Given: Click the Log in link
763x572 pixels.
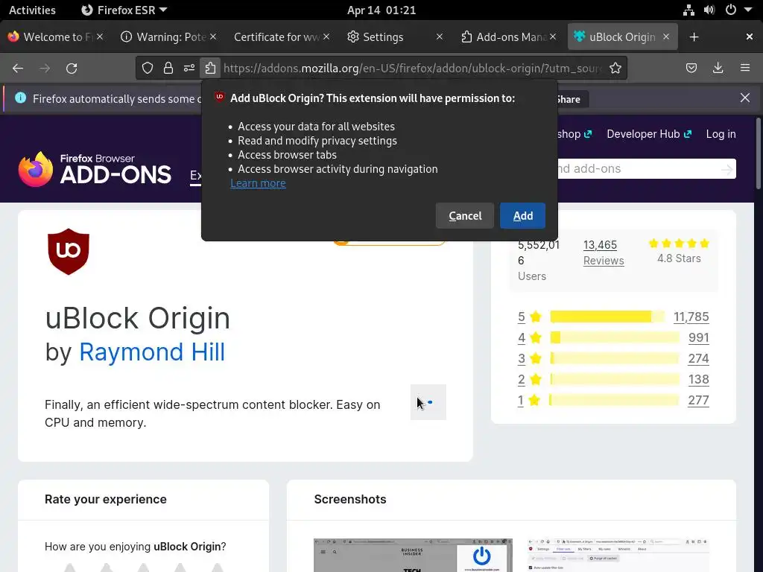Looking at the screenshot, I should (721, 134).
